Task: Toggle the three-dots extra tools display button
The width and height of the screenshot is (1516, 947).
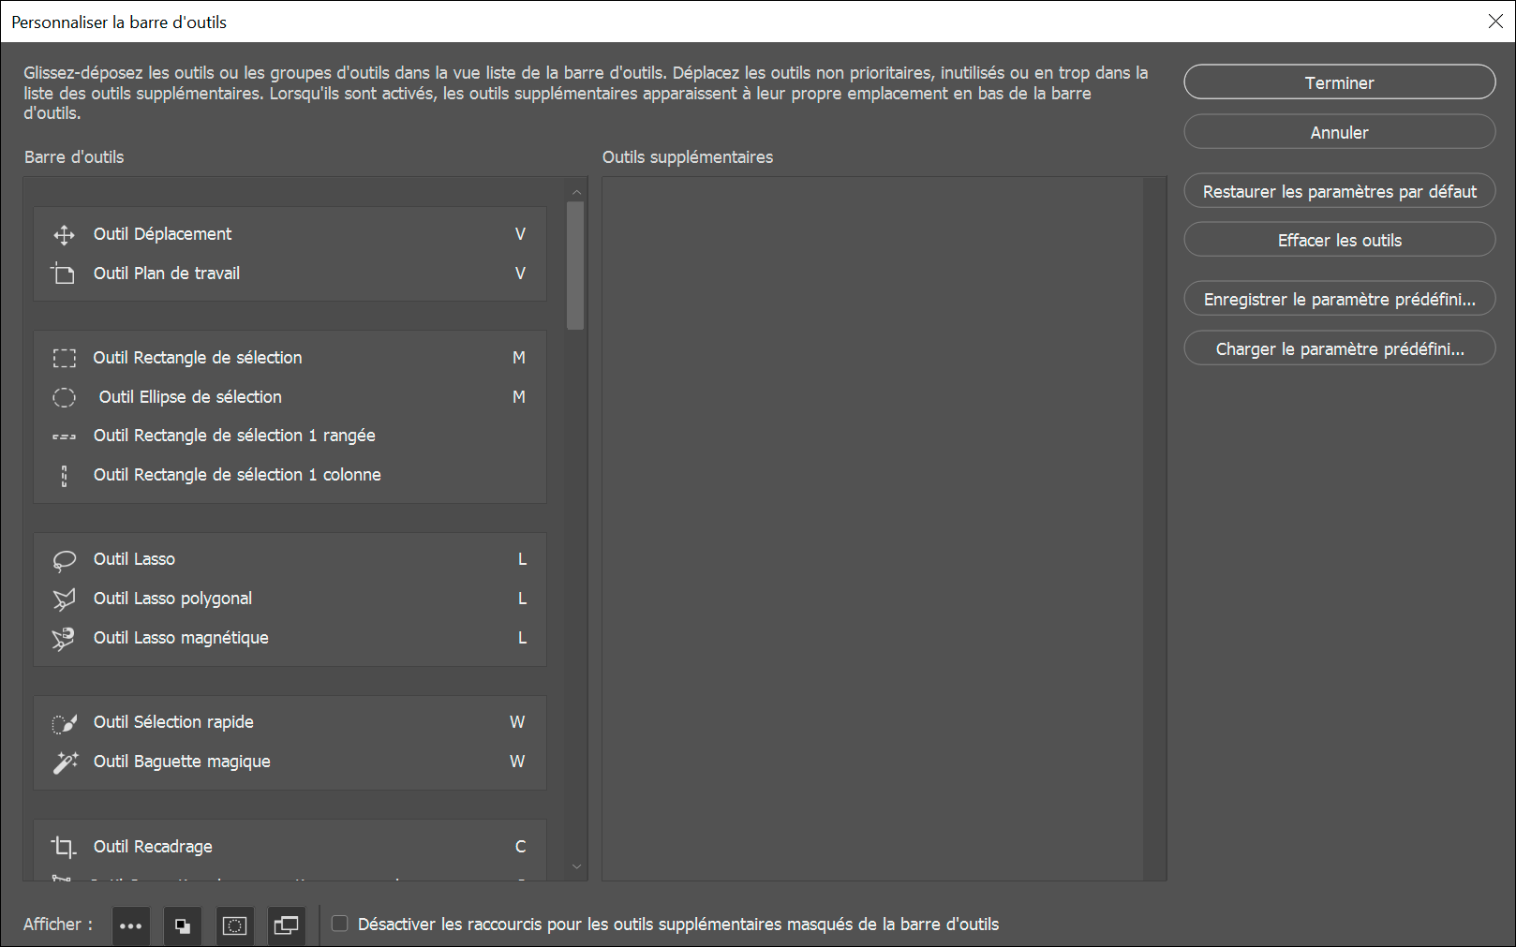Action: (x=131, y=925)
